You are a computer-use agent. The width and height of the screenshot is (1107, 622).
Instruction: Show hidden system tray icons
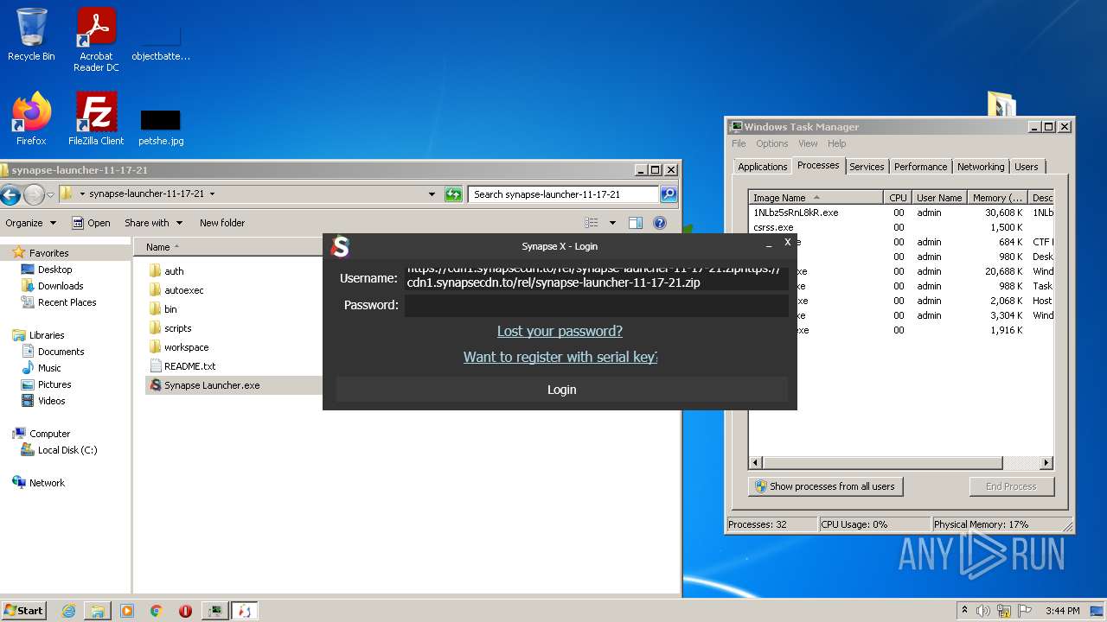[x=965, y=611]
